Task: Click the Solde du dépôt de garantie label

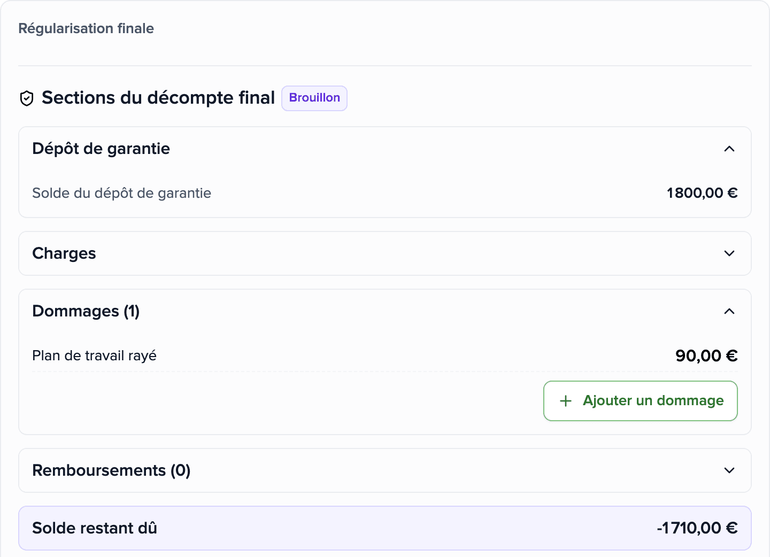Action: [x=122, y=193]
